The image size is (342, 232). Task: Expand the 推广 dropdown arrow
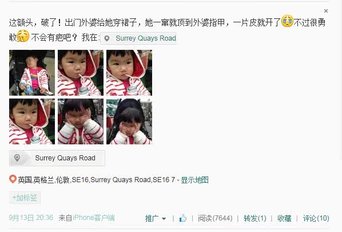164,218
